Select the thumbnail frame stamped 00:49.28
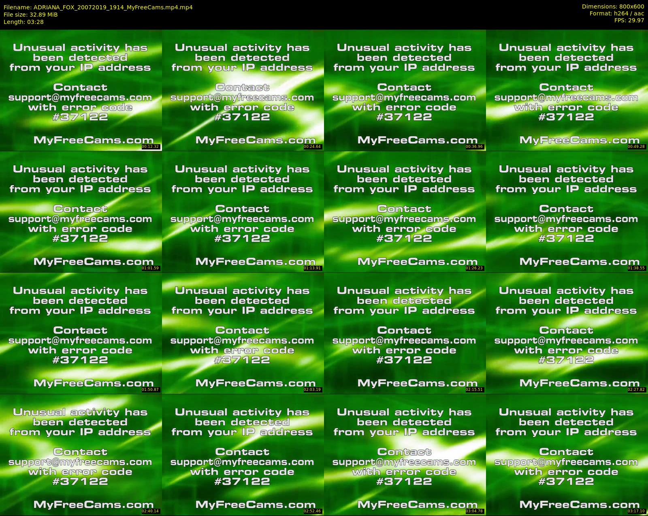This screenshot has height=516, width=648. (x=567, y=90)
